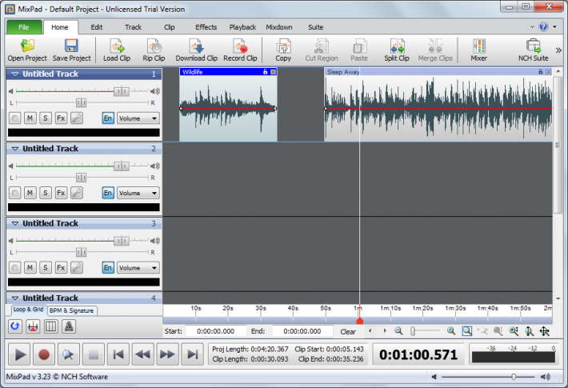Toggle En button on track 2
This screenshot has width=568, height=388.
(x=108, y=193)
